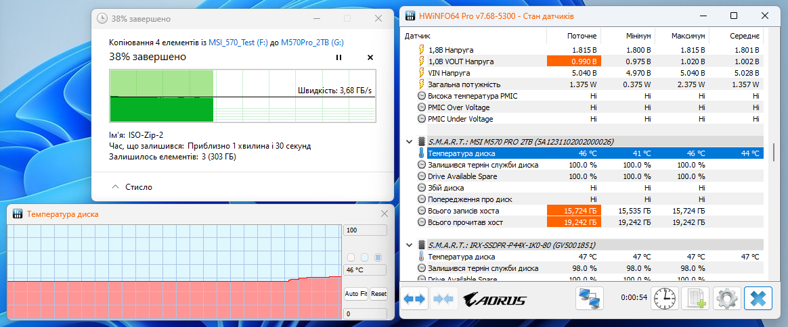Click the Максимум column header
Image resolution: width=788 pixels, height=327 pixels.
pyautogui.click(x=688, y=36)
